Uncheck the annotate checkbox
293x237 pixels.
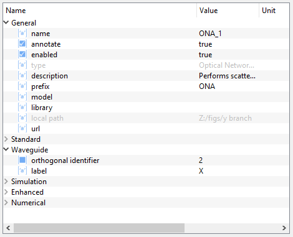[x=22, y=44]
